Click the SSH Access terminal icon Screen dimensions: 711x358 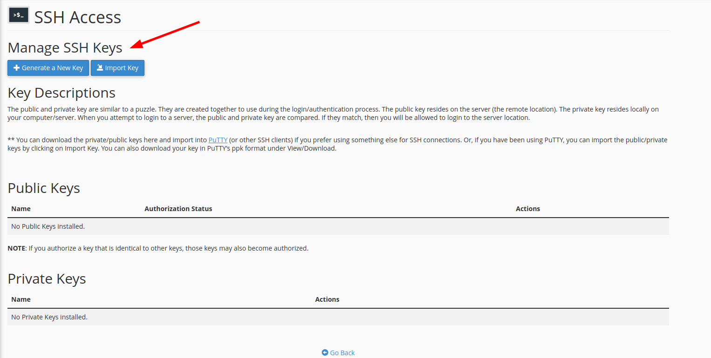coord(19,15)
